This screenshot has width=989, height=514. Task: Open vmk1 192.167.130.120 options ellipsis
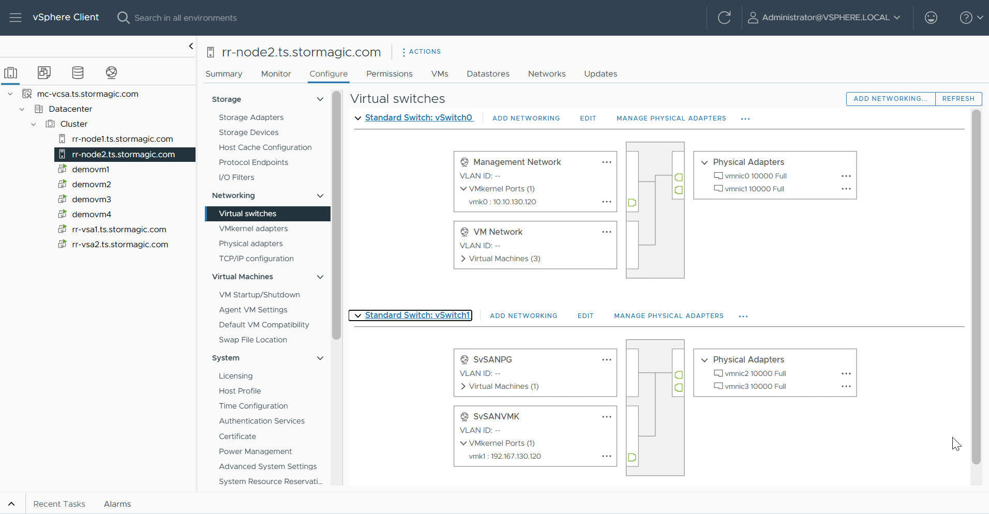607,456
